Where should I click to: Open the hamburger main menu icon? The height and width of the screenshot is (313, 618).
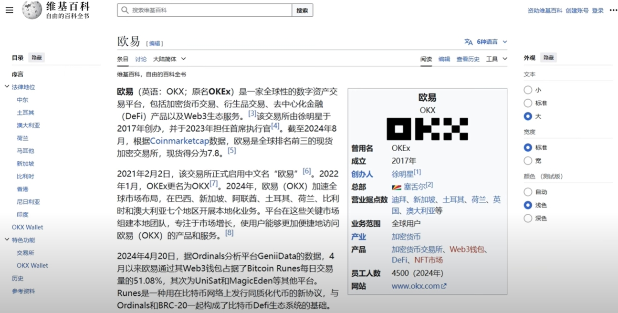tap(10, 10)
